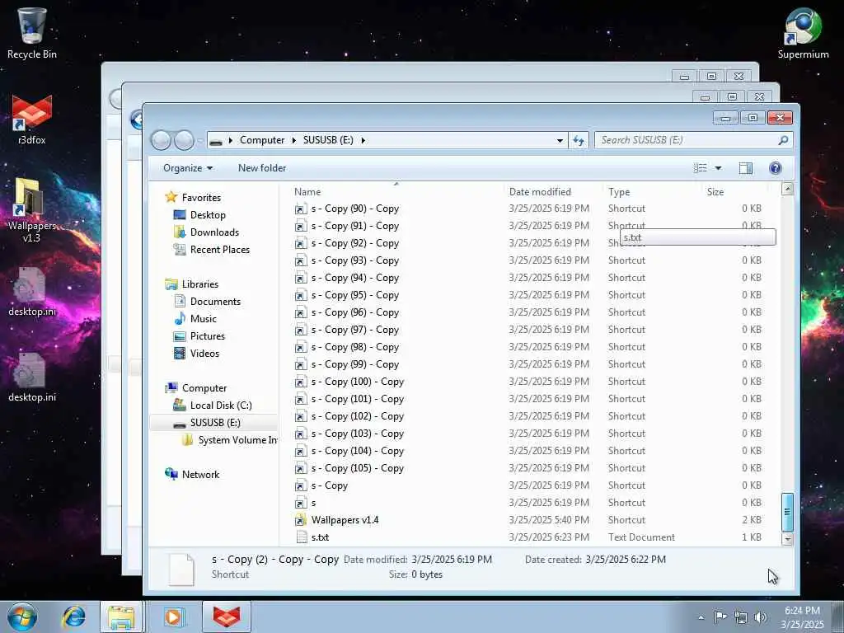Select the Wallpapers v1.4 shortcut file
Viewport: 844px width, 633px height.
coord(345,520)
